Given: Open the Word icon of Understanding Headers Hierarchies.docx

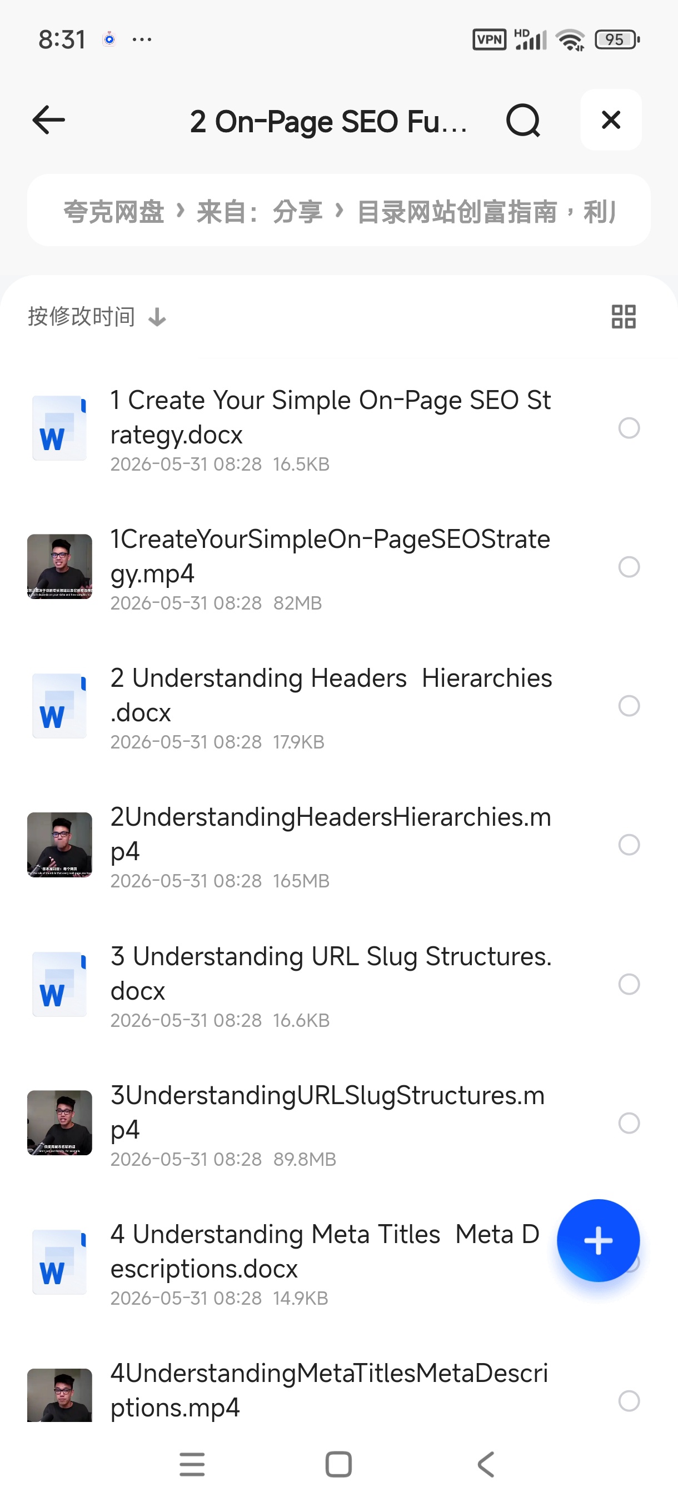Looking at the screenshot, I should tap(59, 706).
